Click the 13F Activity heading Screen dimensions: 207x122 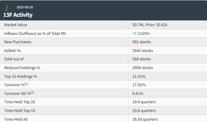click(x=18, y=15)
